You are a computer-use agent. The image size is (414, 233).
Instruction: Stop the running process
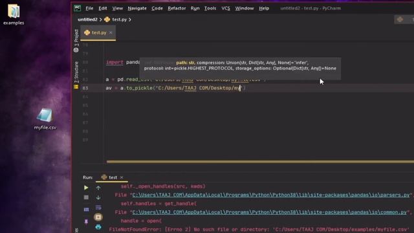pos(86,197)
